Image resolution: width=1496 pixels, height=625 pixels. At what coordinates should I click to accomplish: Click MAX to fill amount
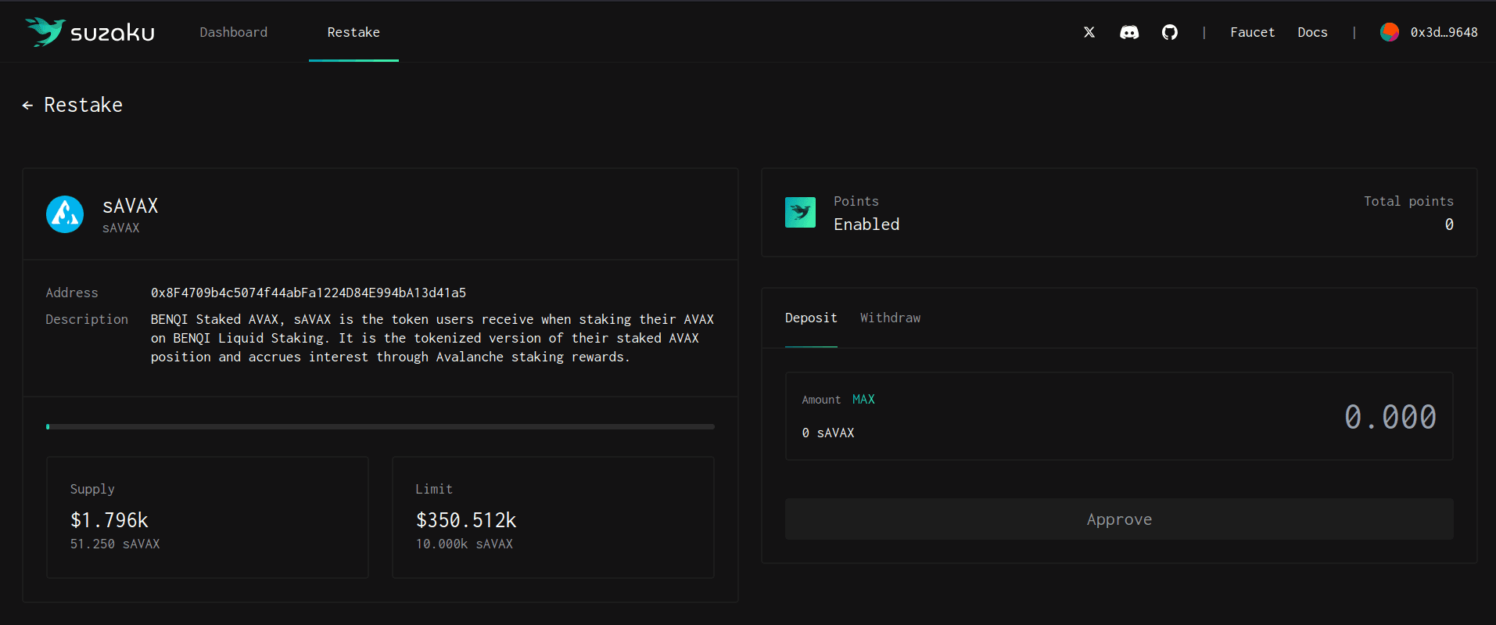tap(863, 399)
